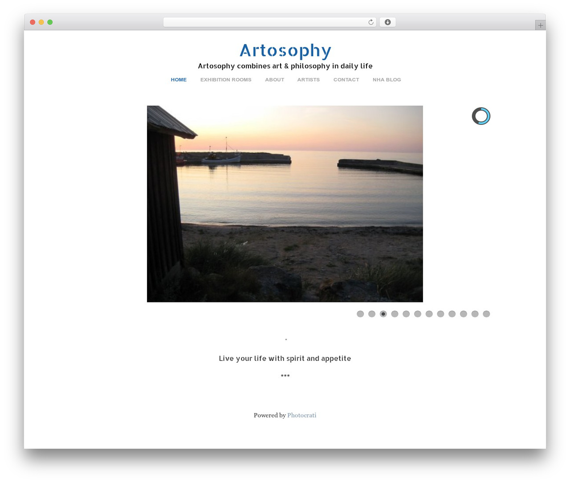
Task: Jump to the last slideshow dot
Action: coord(486,314)
